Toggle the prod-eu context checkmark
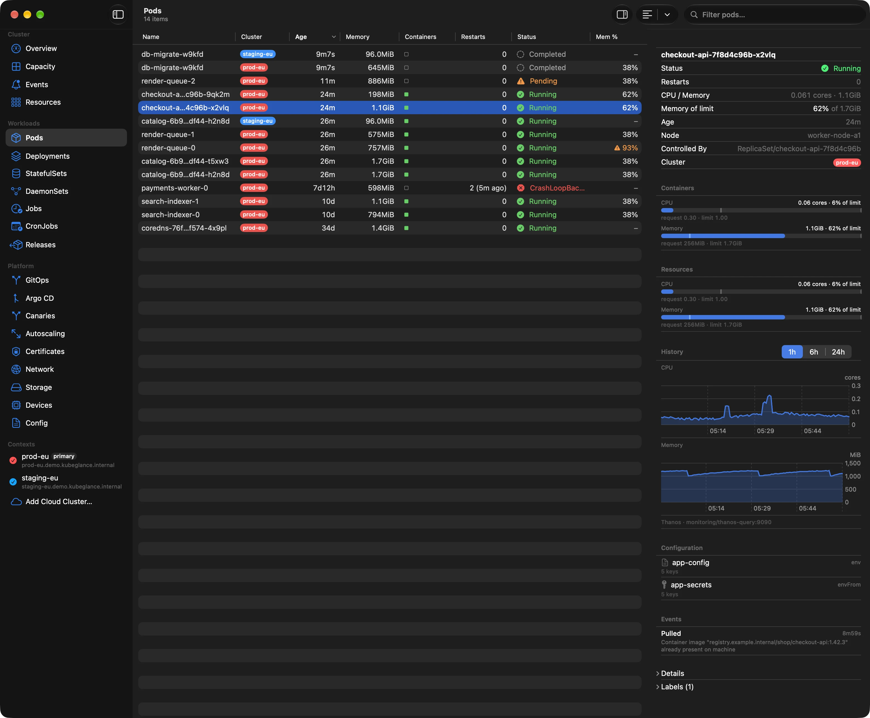The image size is (870, 718). [x=13, y=460]
